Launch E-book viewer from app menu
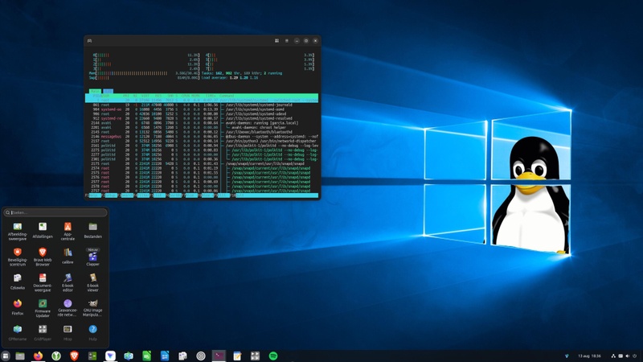This screenshot has width=643, height=362. pyautogui.click(x=92, y=283)
